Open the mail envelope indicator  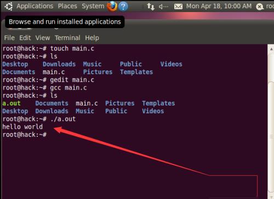[x=178, y=7]
